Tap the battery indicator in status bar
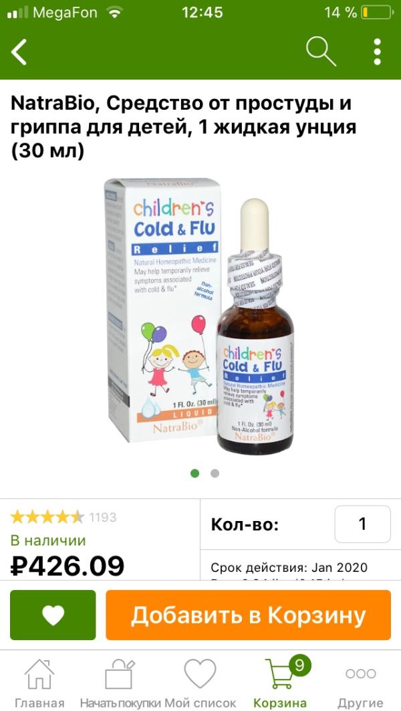Viewport: 401px width, 711px height. (x=378, y=13)
